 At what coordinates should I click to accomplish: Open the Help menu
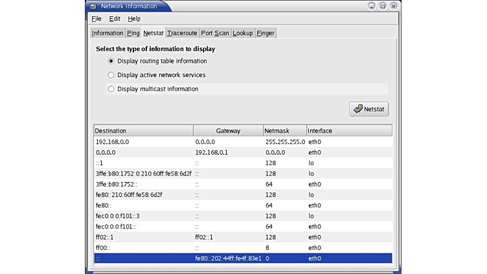coord(134,19)
